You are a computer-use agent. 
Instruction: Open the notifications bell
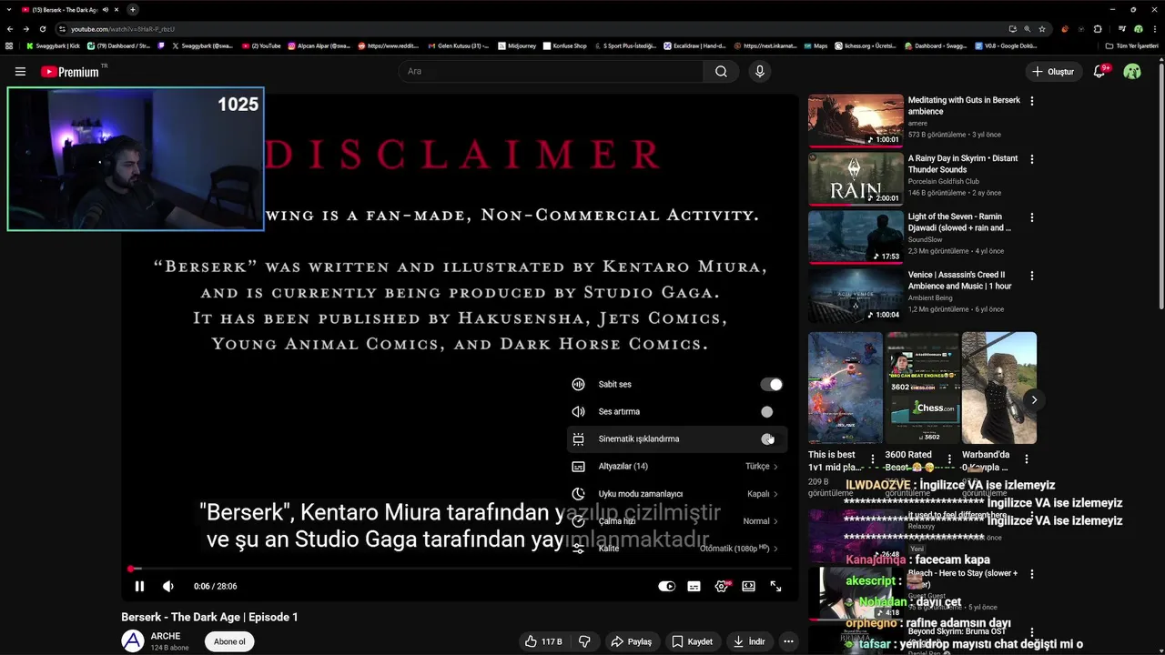pyautogui.click(x=1099, y=72)
